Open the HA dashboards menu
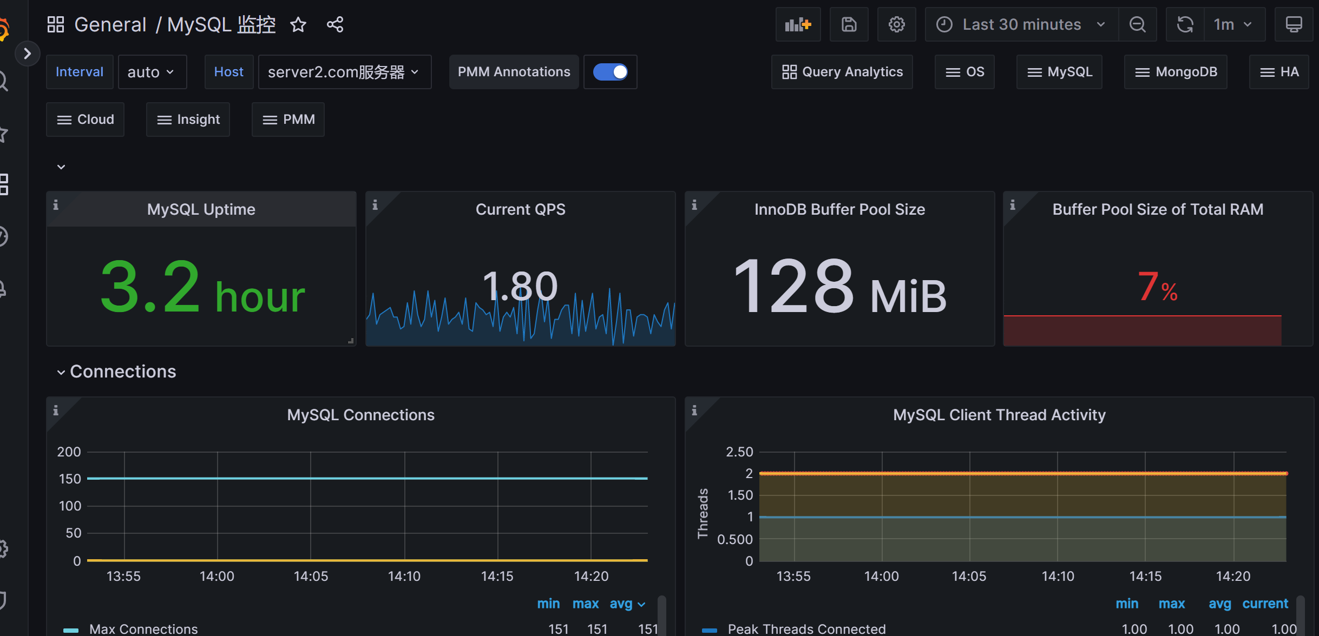 tap(1279, 72)
